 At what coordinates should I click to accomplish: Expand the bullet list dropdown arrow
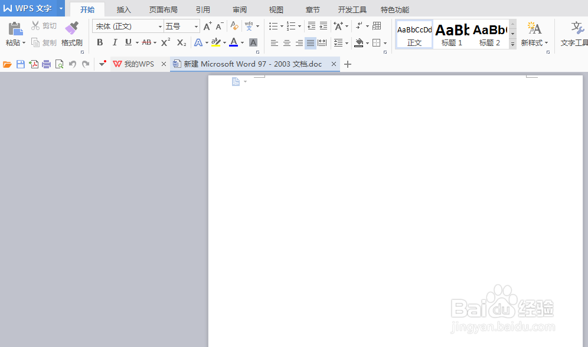pyautogui.click(x=282, y=26)
